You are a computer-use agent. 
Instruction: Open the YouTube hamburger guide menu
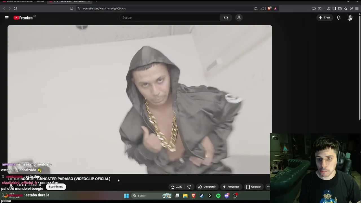point(7,17)
